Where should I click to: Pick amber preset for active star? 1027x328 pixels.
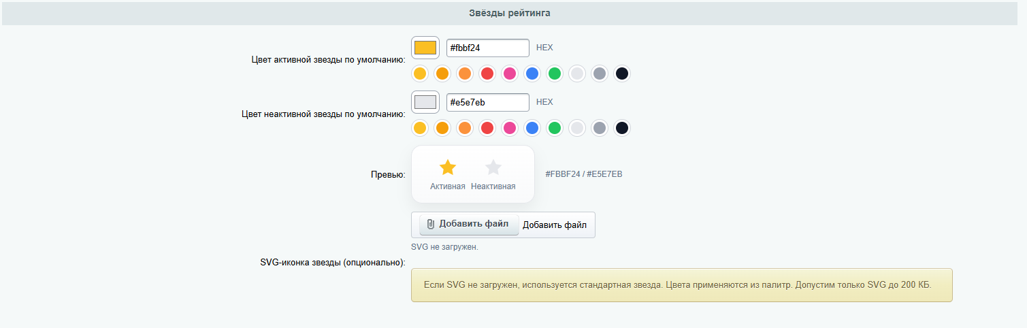point(442,73)
